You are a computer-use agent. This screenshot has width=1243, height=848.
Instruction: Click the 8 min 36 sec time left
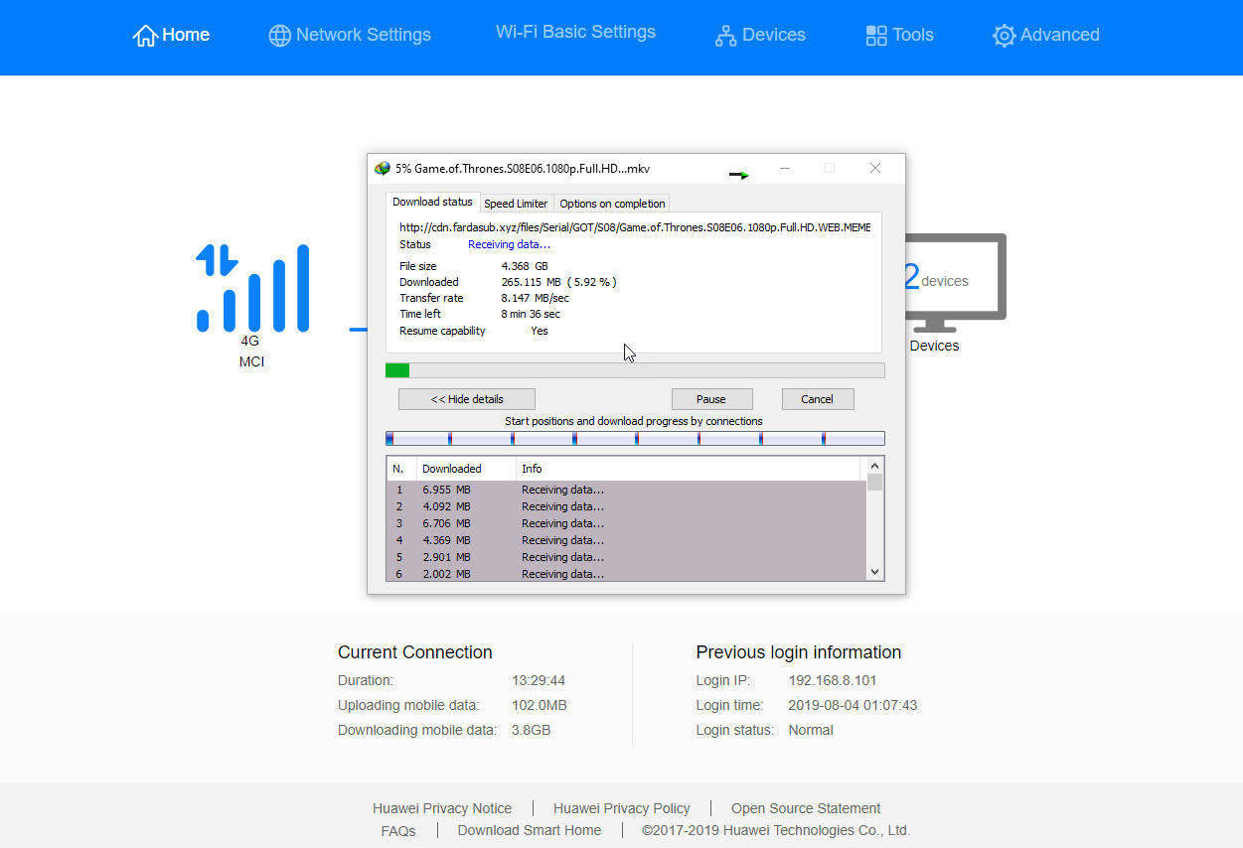coord(531,314)
